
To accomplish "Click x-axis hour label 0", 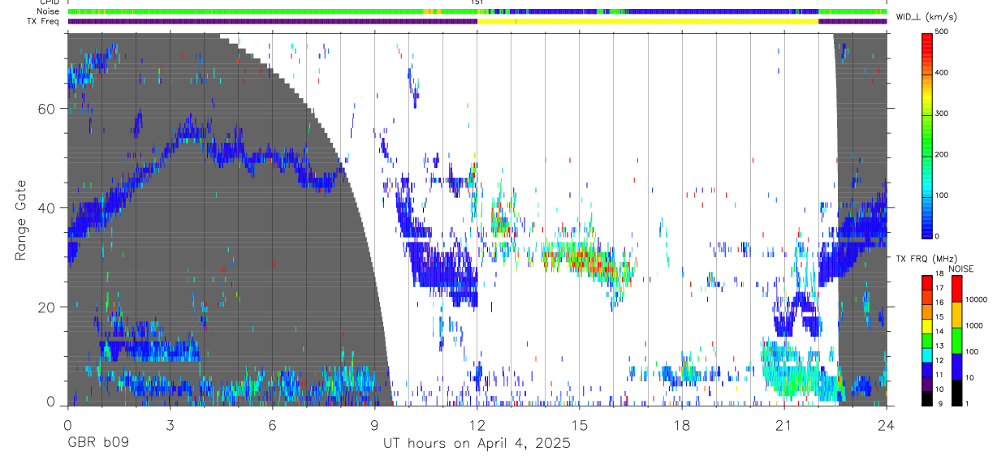I will pos(67,425).
